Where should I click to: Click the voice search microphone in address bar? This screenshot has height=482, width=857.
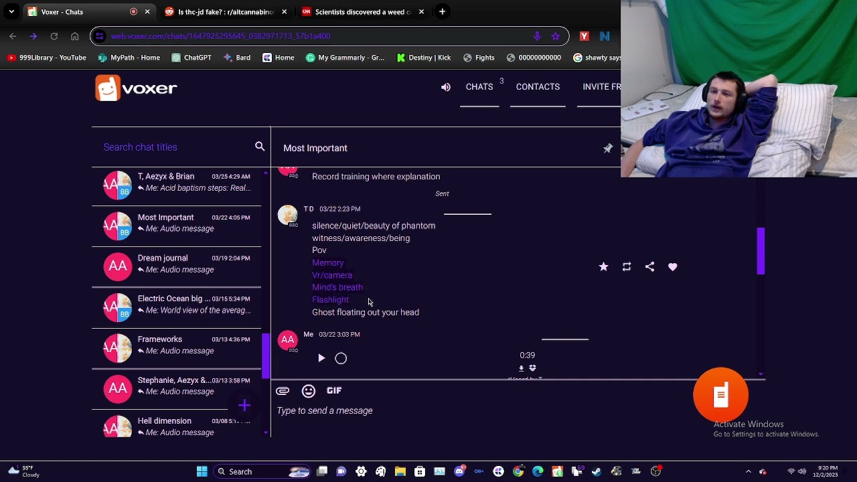(x=537, y=36)
